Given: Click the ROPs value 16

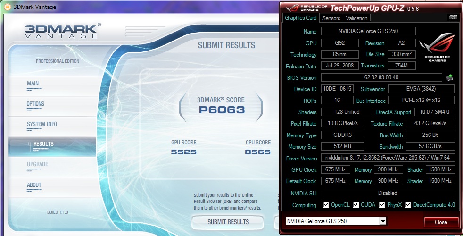Looking at the screenshot, I should tap(337, 100).
